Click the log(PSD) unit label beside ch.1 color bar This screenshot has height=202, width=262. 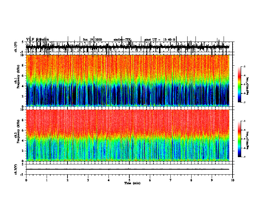[248, 86]
